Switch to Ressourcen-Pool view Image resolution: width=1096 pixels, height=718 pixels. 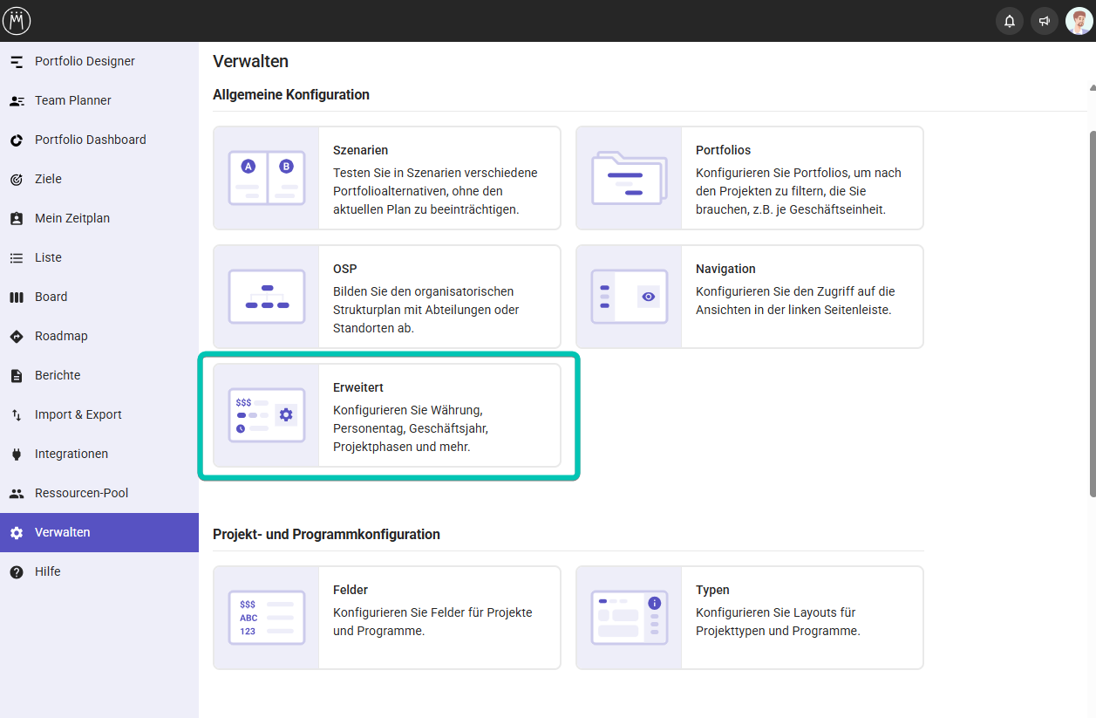pos(81,493)
